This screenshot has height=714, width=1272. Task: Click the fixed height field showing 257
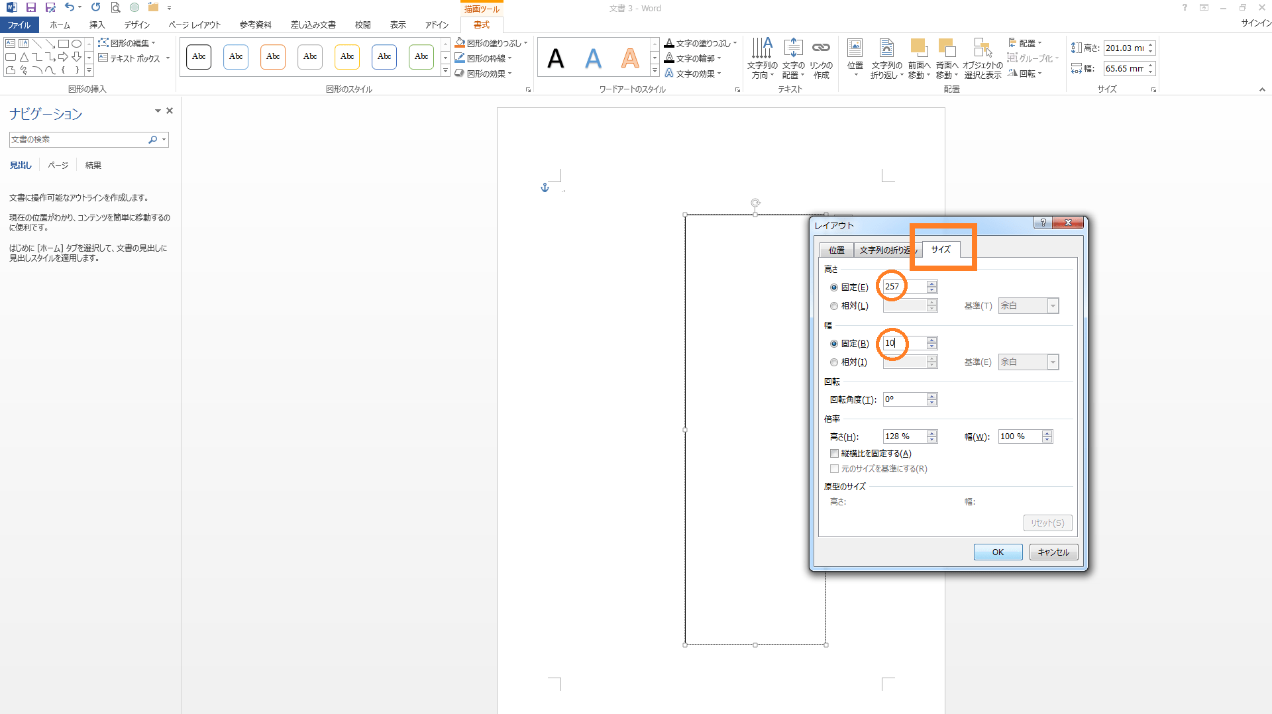pos(905,287)
